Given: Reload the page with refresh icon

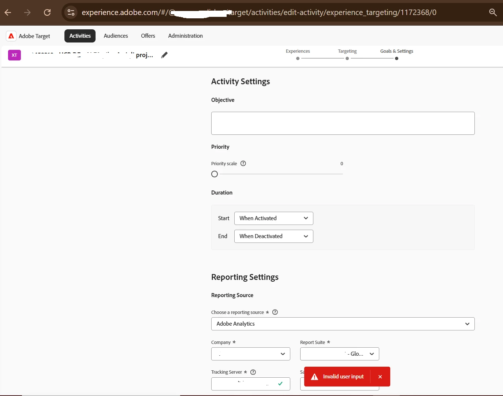Looking at the screenshot, I should click(47, 12).
